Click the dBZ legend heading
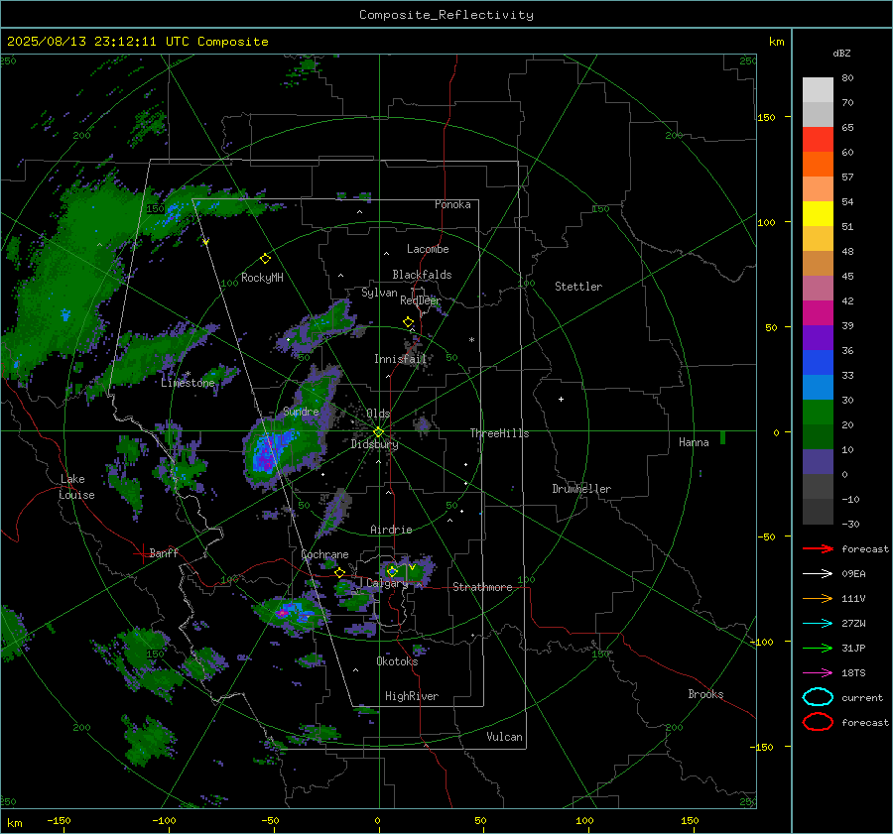This screenshot has height=834, width=893. click(x=841, y=54)
